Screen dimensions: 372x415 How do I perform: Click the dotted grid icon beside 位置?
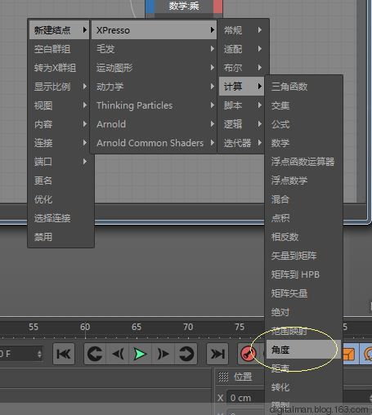[223, 377]
